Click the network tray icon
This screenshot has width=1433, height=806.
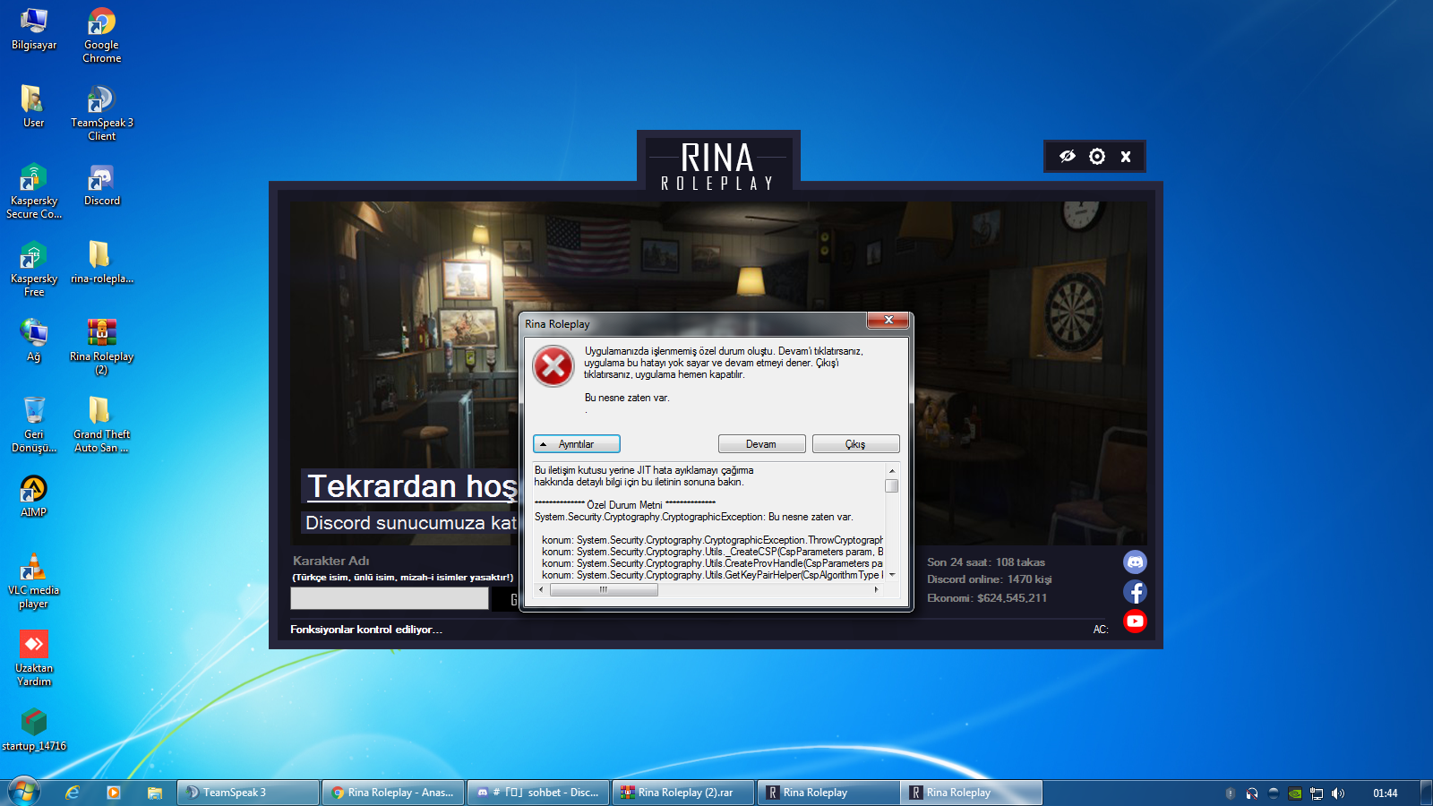(1317, 793)
